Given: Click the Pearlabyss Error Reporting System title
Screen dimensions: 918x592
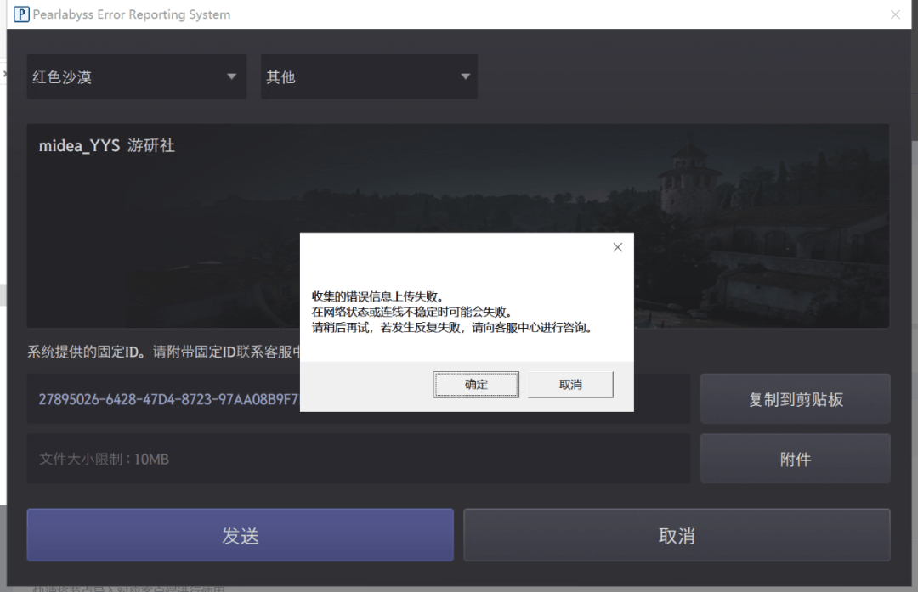Looking at the screenshot, I should 131,14.
